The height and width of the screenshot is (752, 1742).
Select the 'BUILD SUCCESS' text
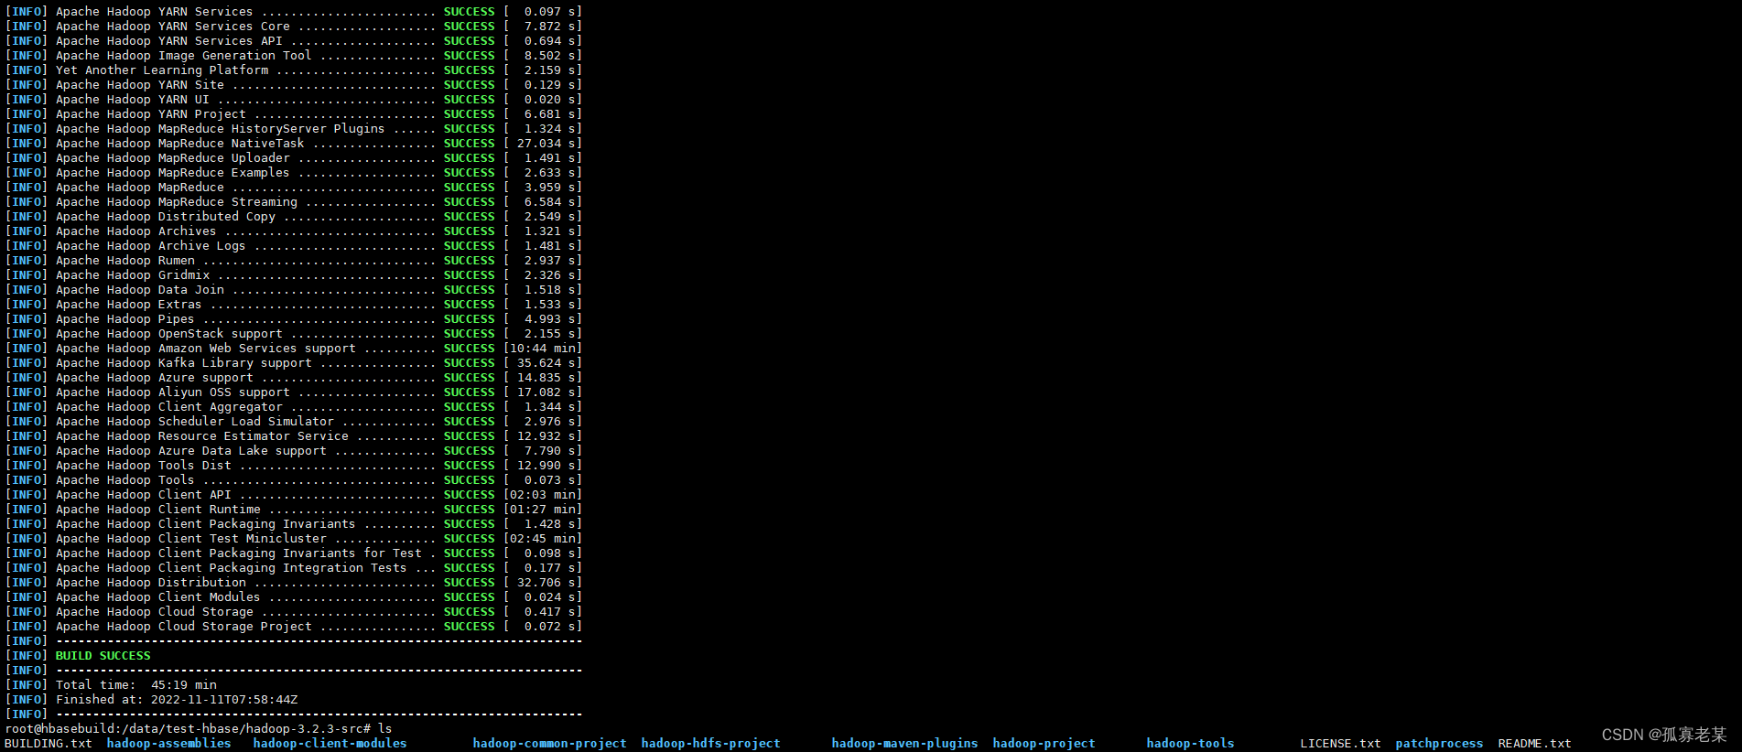tap(103, 656)
